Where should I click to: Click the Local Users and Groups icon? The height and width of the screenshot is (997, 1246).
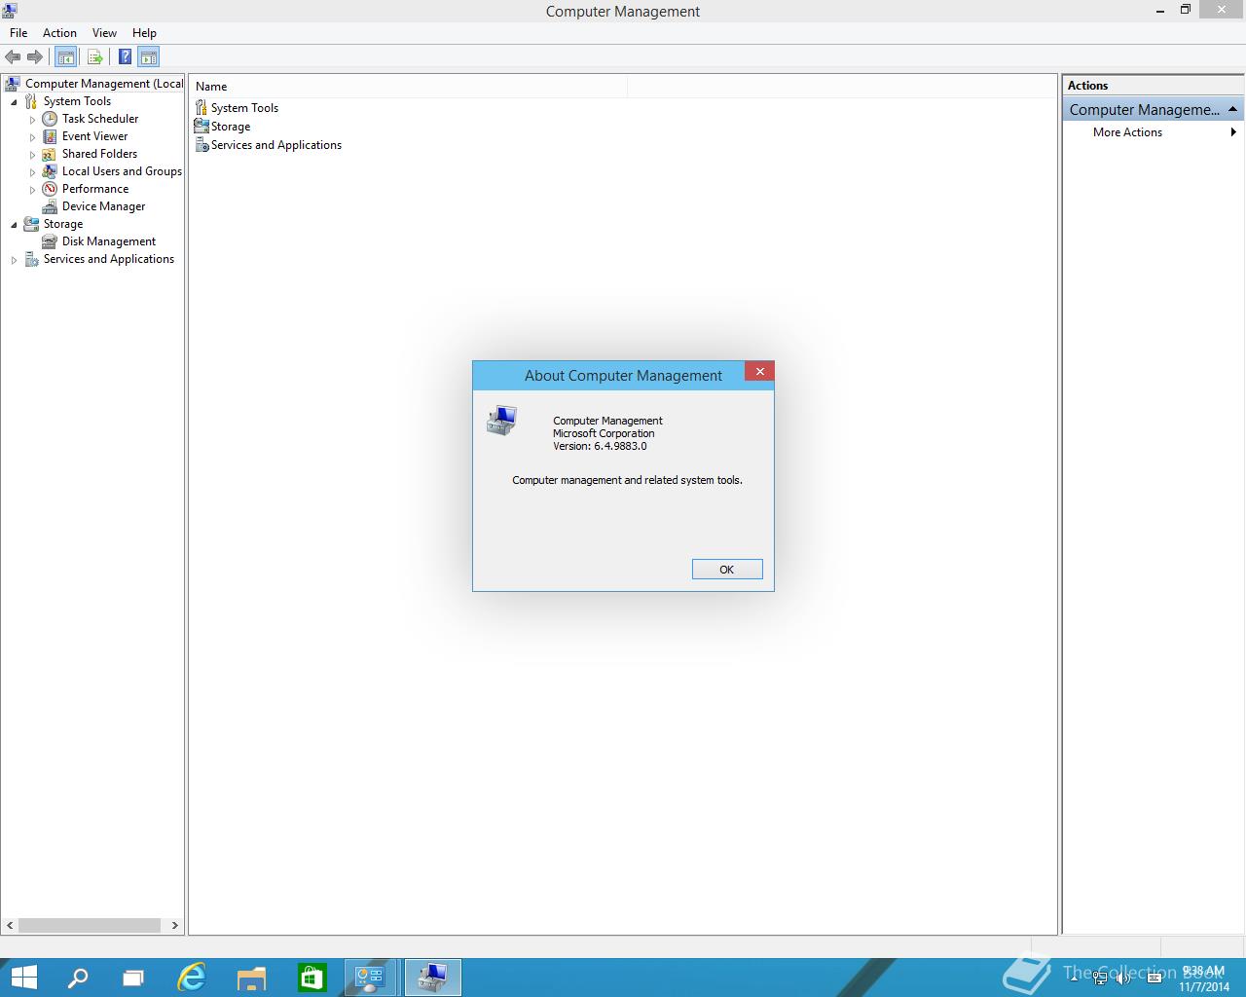click(x=50, y=171)
